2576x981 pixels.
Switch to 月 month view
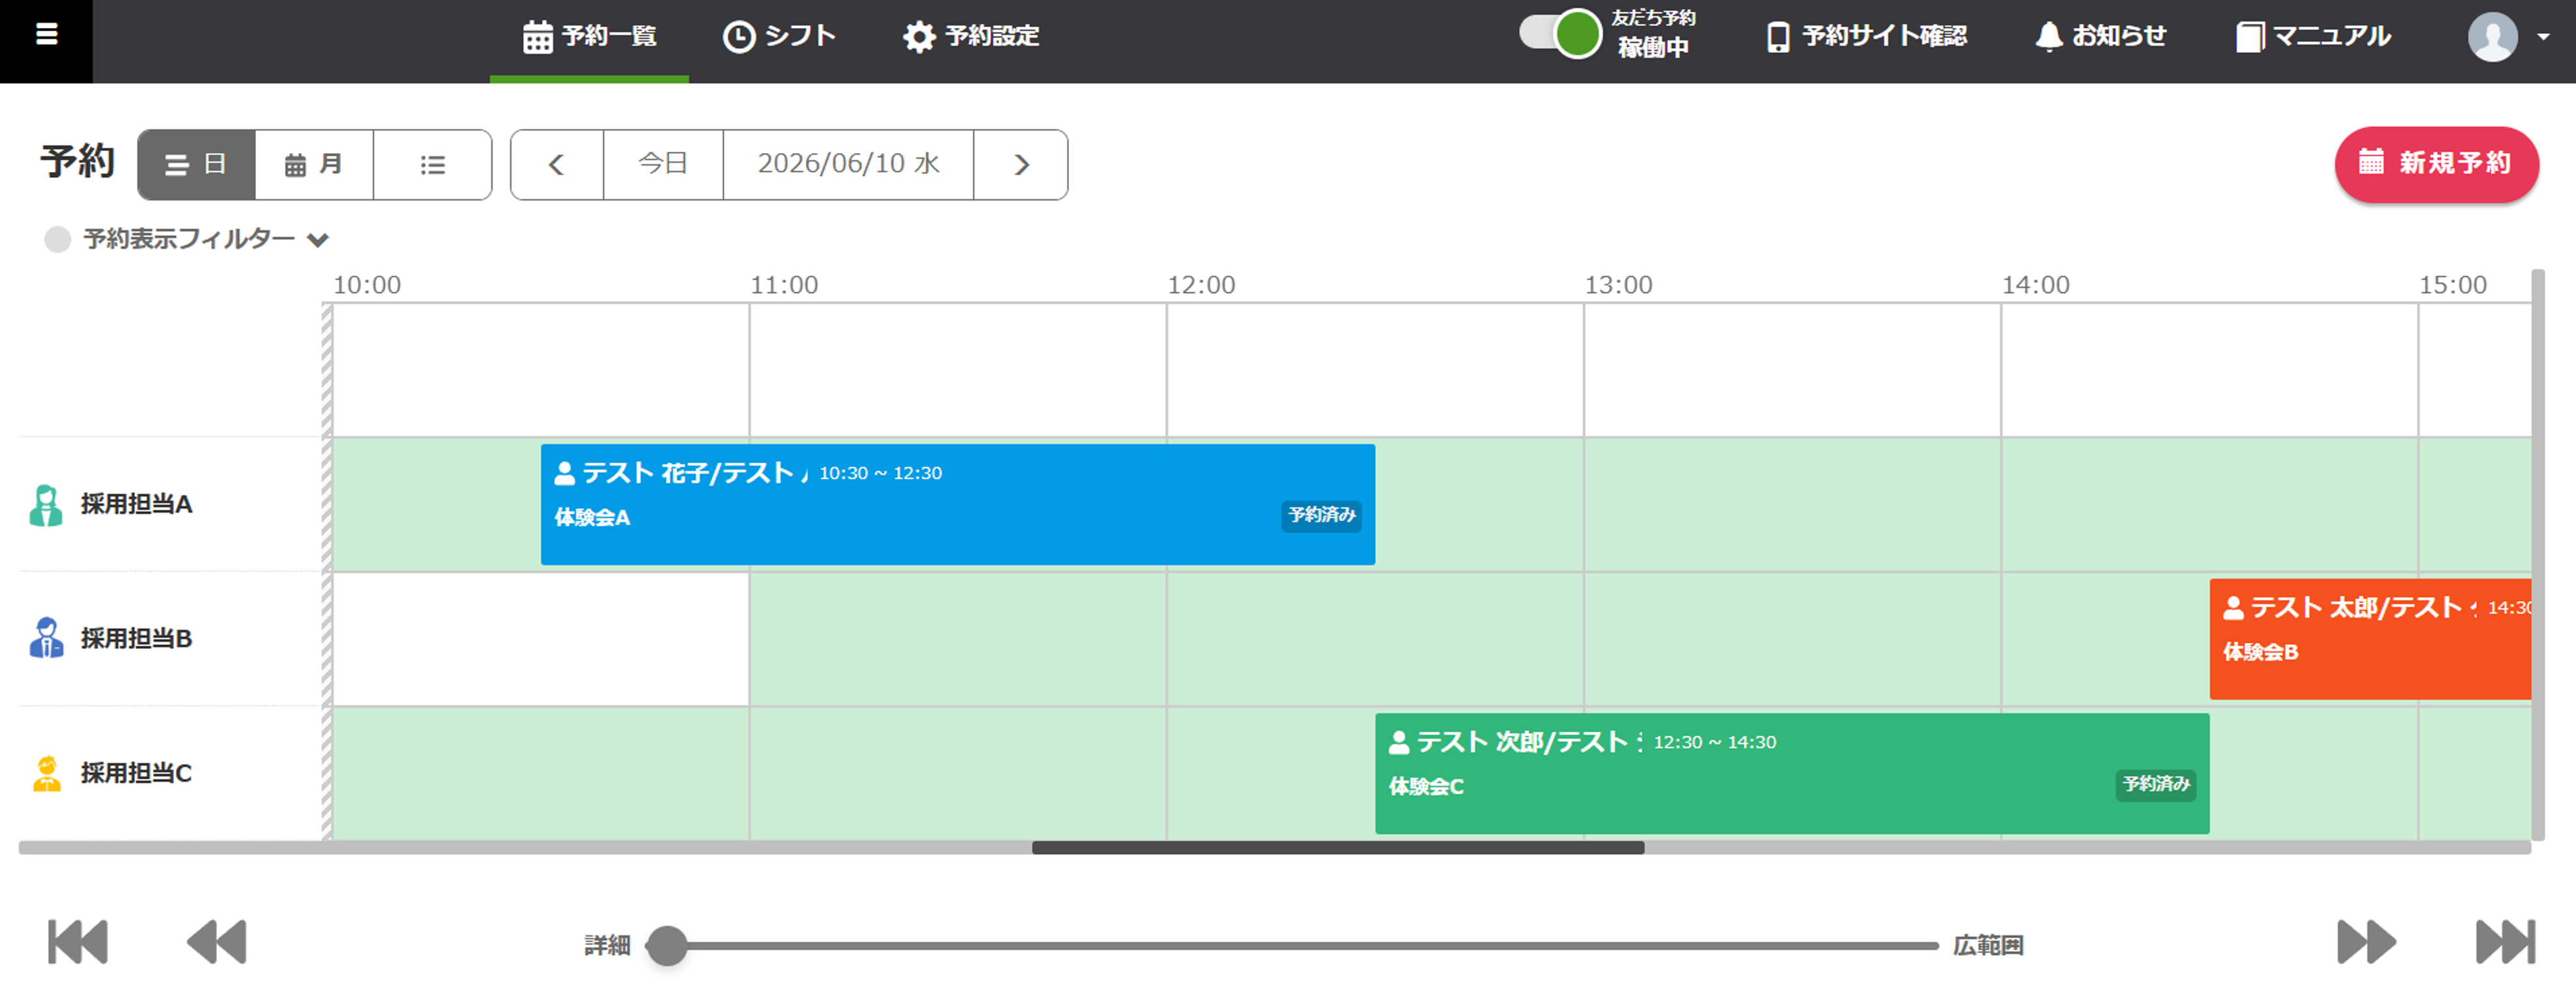pyautogui.click(x=314, y=164)
